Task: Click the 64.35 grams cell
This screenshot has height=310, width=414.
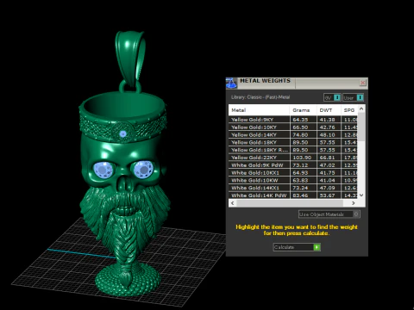Action: point(304,120)
